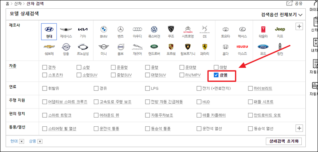Viewport: 318px width, 152px height.
Task: Pick the Lincoln (링컨) logo
Action: [x=280, y=47]
